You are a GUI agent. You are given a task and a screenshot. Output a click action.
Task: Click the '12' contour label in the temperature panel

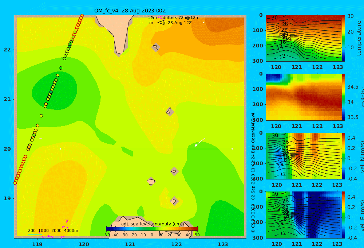282,57
